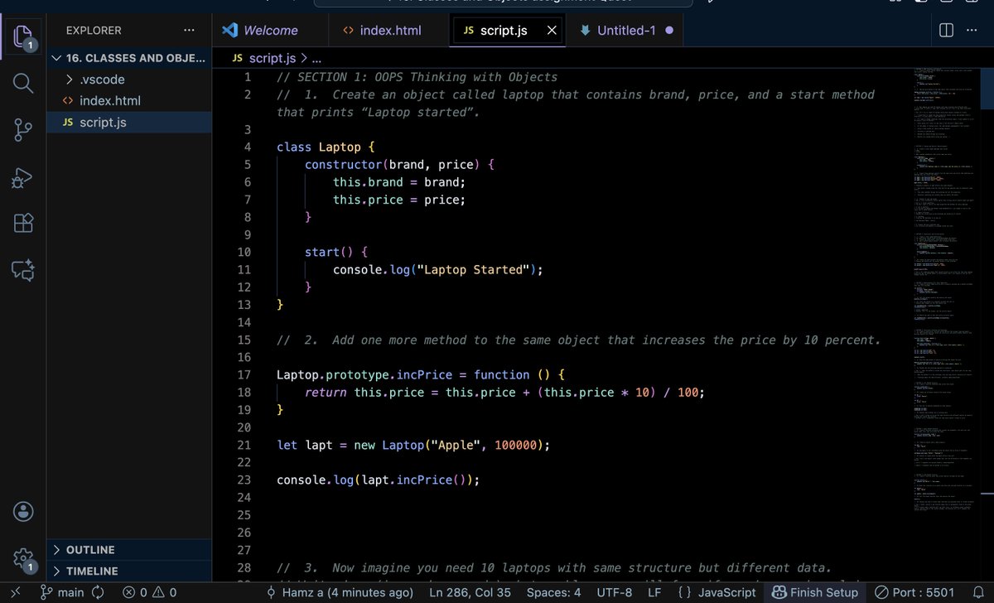Click the breadcrumb ellipsis after script.js

[x=316, y=58]
